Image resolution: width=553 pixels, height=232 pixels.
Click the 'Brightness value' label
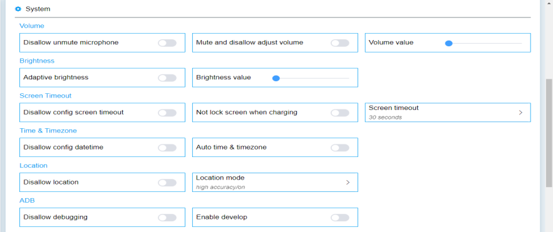[x=224, y=77]
